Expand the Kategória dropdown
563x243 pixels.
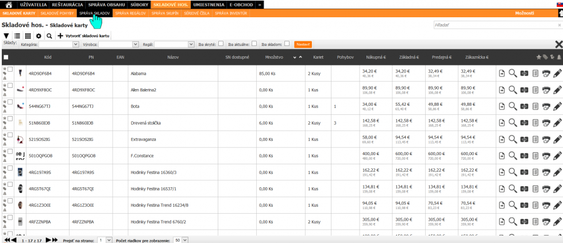point(59,44)
